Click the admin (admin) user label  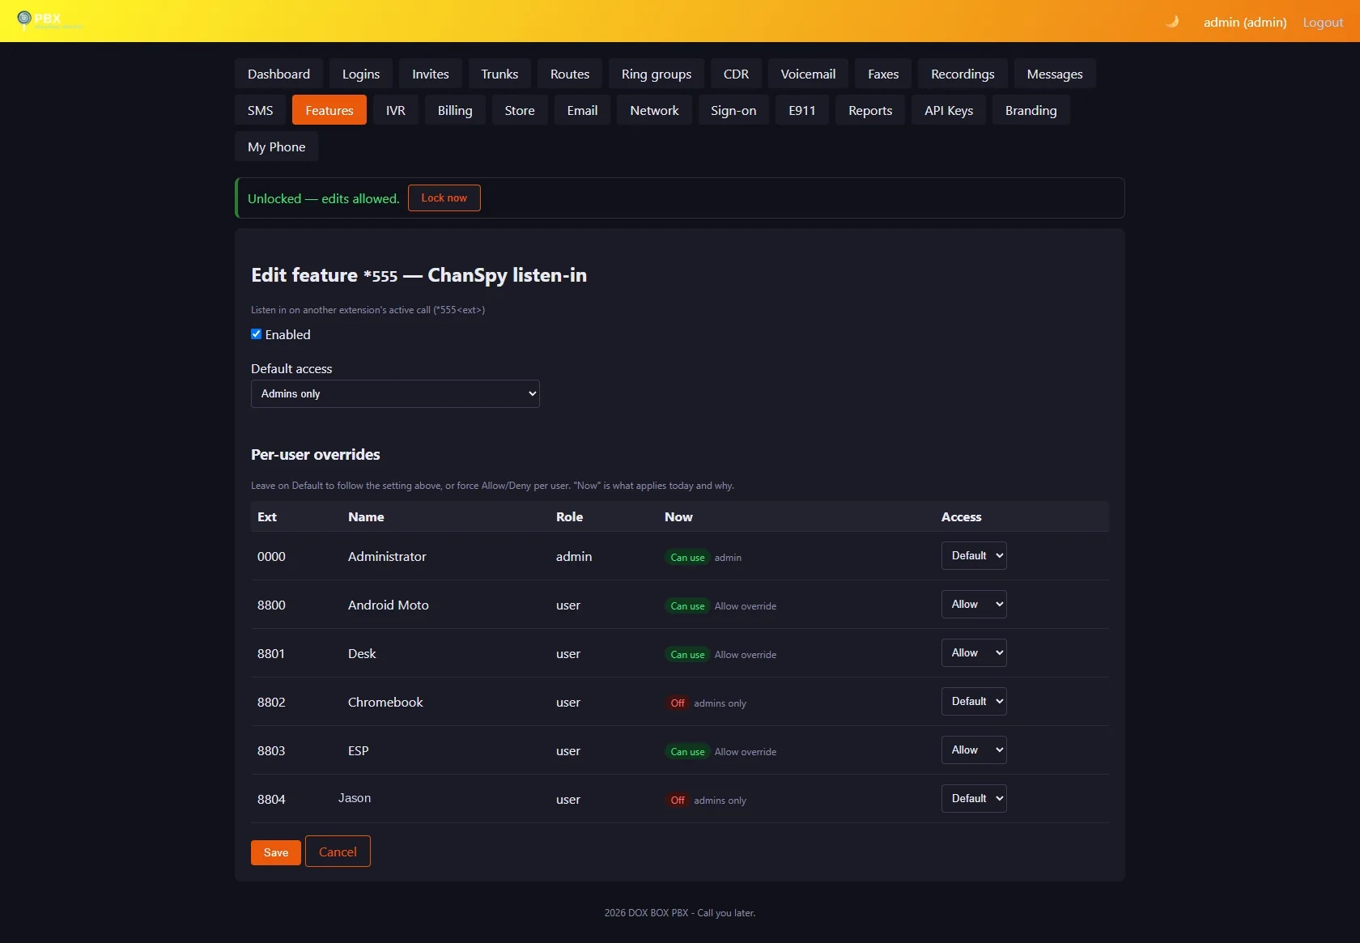click(1245, 22)
